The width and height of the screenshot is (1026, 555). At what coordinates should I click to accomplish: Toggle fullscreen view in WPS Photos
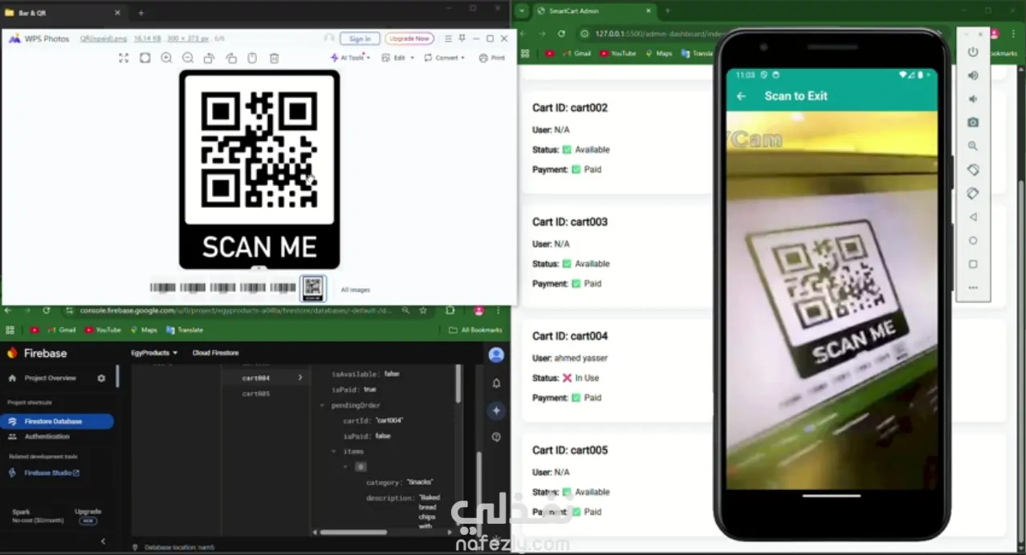(x=124, y=58)
